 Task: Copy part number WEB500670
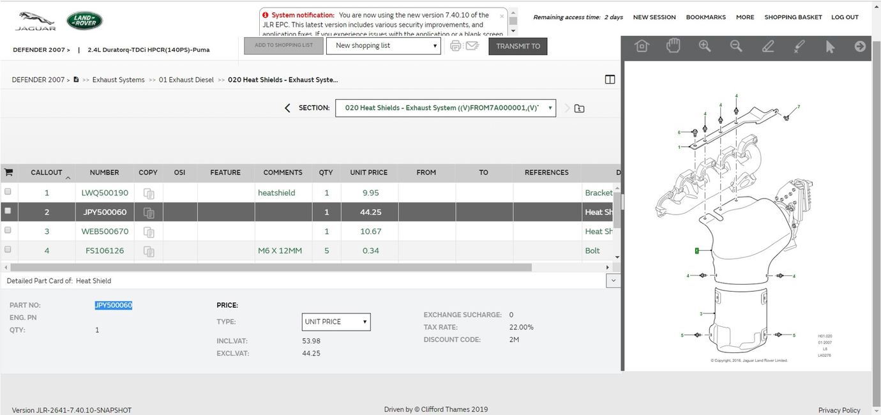point(149,232)
